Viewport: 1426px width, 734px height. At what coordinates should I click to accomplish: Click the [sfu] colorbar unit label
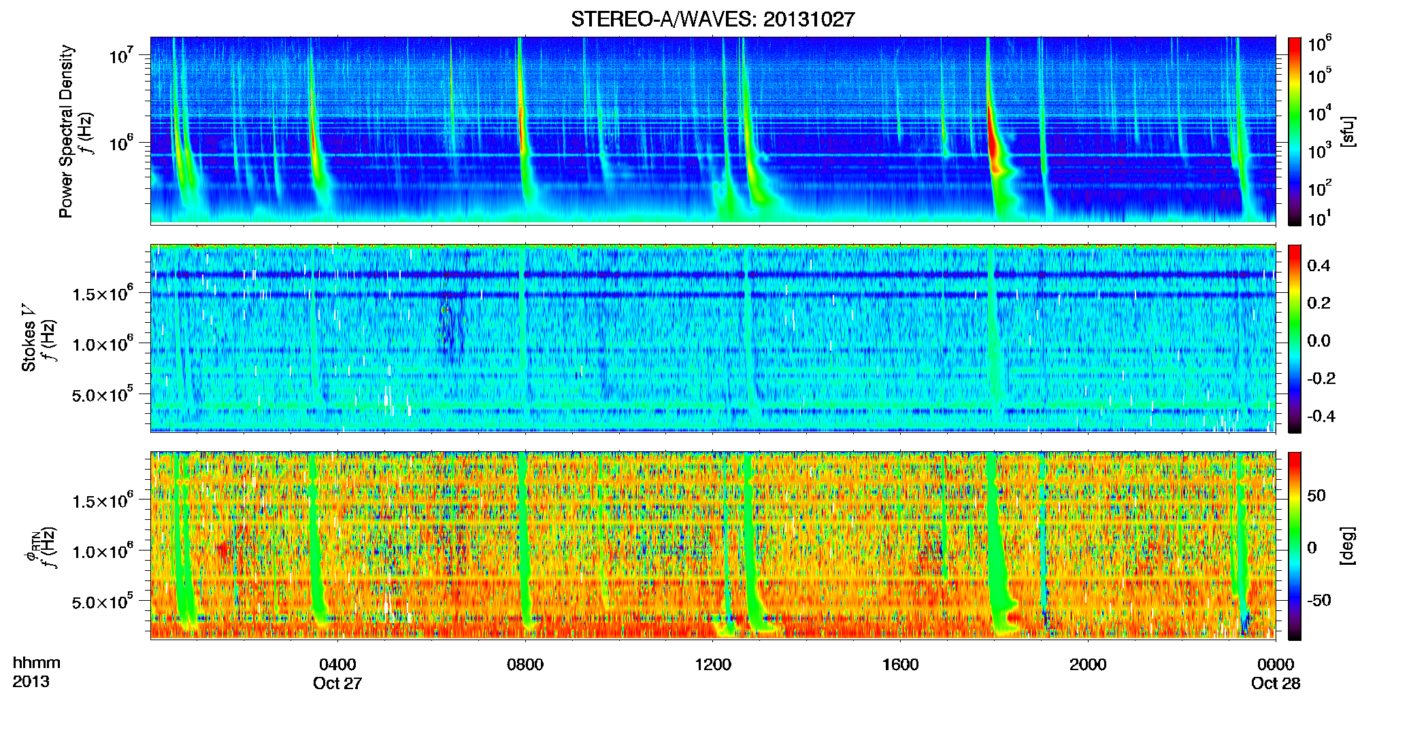[1348, 132]
